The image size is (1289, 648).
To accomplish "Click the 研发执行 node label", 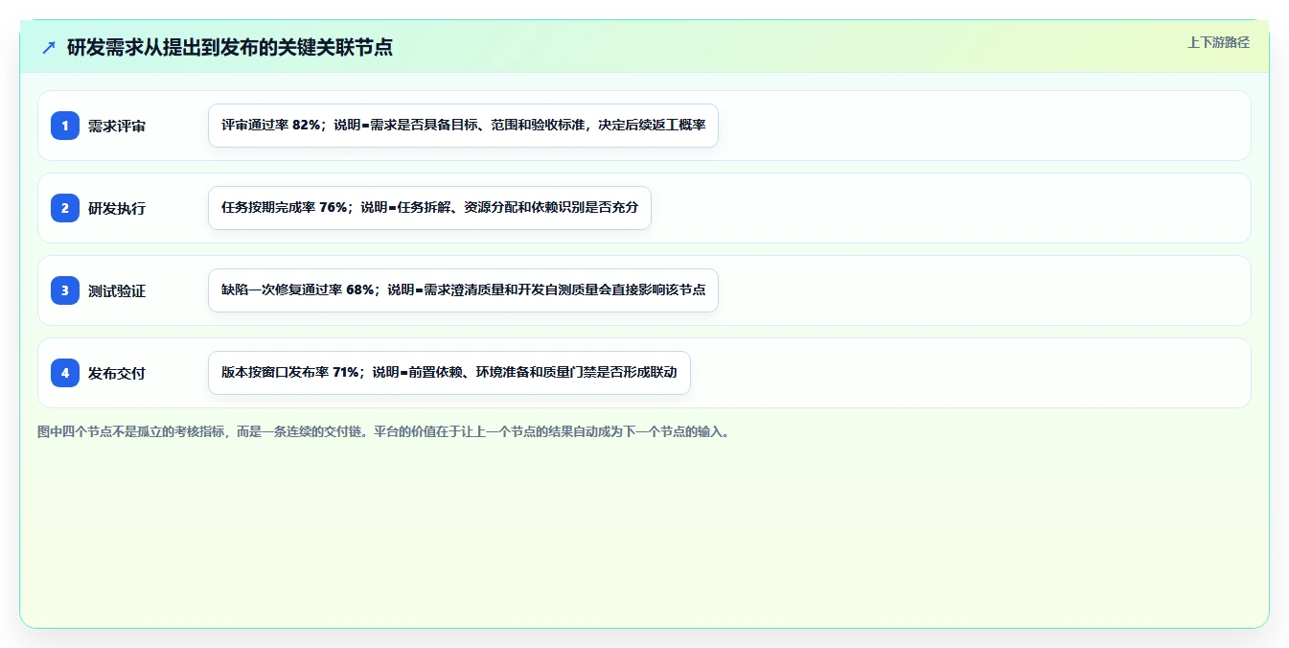I will tap(117, 208).
